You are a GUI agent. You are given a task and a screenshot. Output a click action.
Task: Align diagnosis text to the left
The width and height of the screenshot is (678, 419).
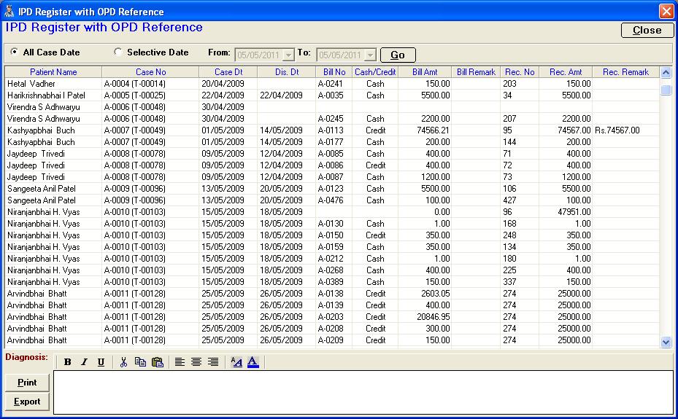coord(180,362)
